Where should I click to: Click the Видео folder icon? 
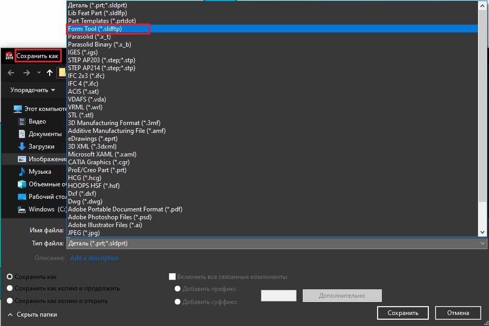click(22, 121)
